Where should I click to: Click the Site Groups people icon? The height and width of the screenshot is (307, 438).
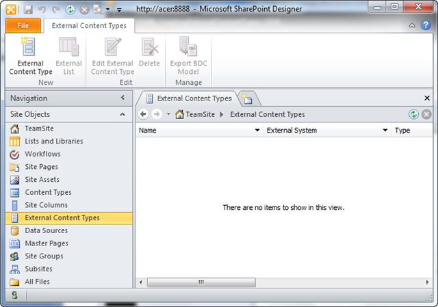[x=14, y=256]
